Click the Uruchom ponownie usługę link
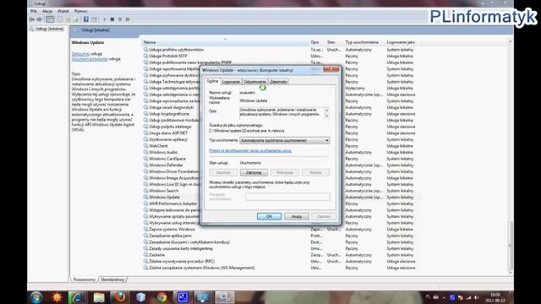The image size is (541, 304). pos(90,59)
